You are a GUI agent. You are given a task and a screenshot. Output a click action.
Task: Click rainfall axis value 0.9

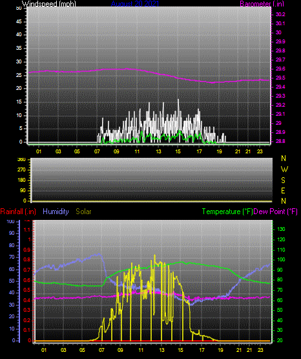tap(27, 250)
